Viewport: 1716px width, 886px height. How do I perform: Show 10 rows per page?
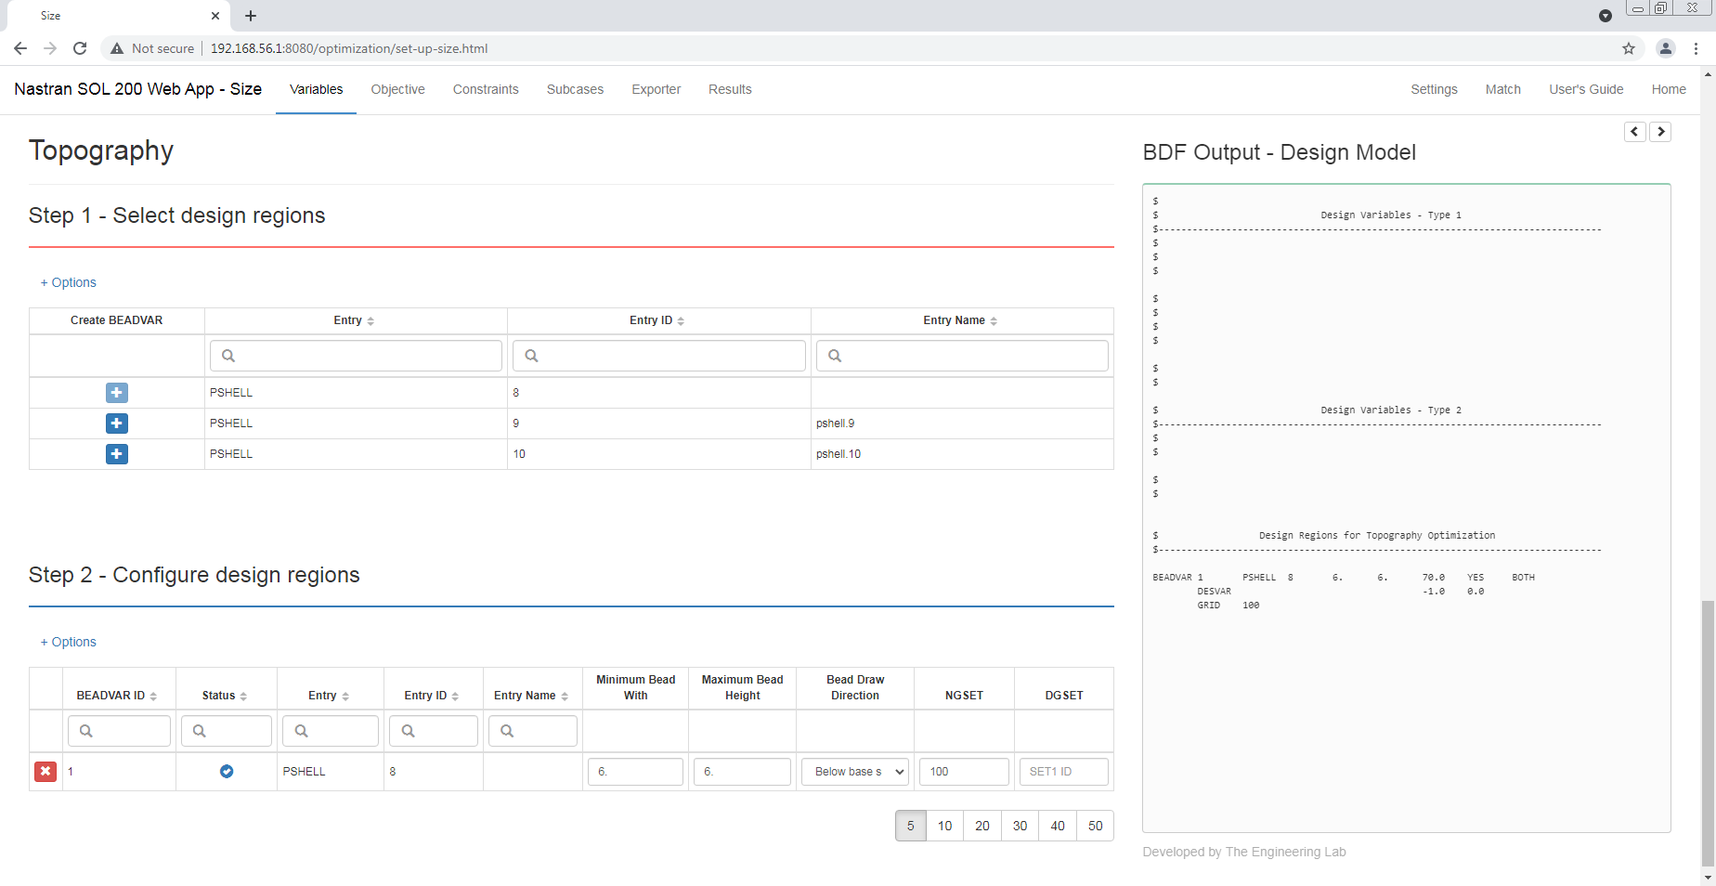pyautogui.click(x=945, y=826)
